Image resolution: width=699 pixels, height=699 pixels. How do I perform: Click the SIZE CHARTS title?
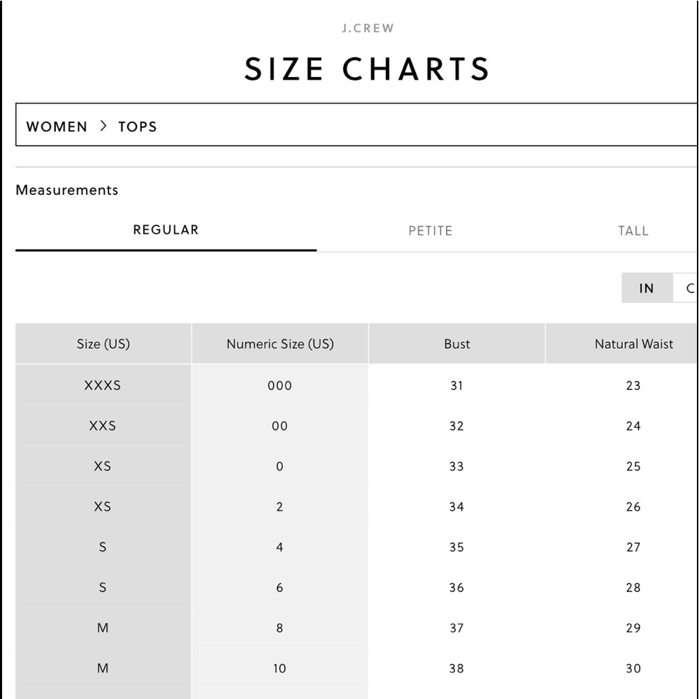[368, 69]
